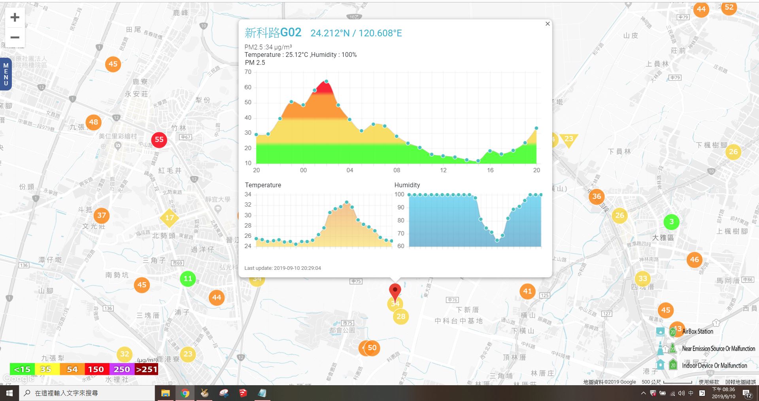The image size is (759, 401).
Task: Open the Windows Start menu
Action: point(9,393)
